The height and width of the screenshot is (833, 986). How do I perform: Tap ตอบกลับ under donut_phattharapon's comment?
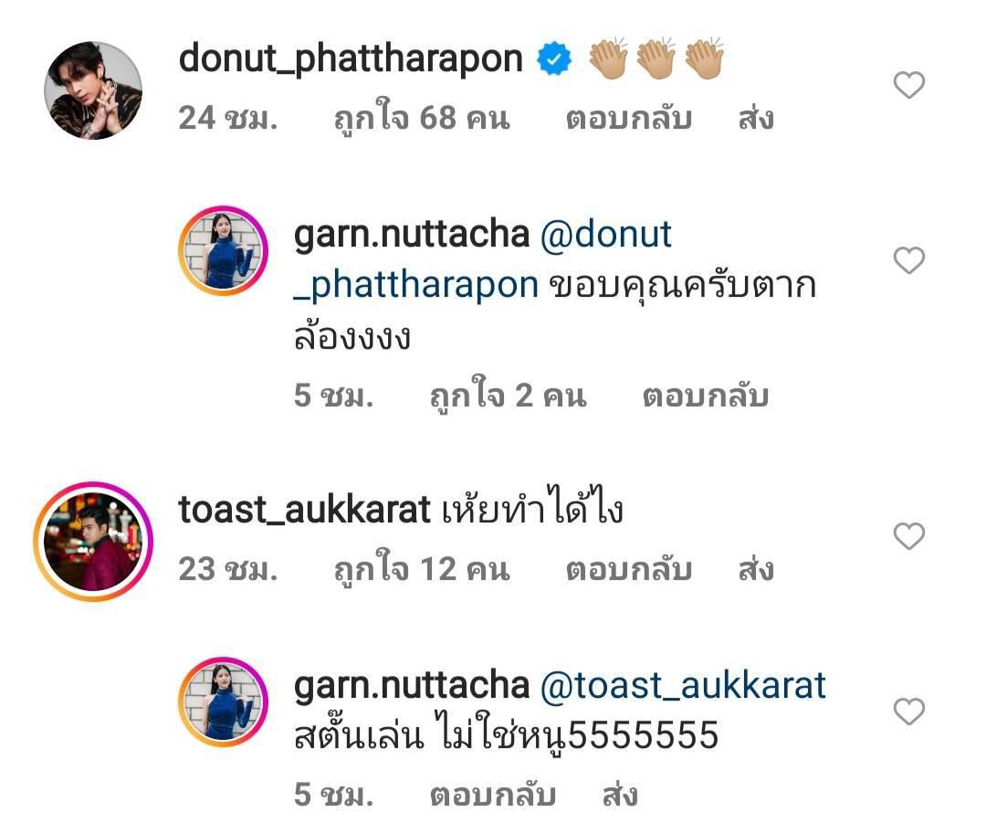pyautogui.click(x=629, y=118)
